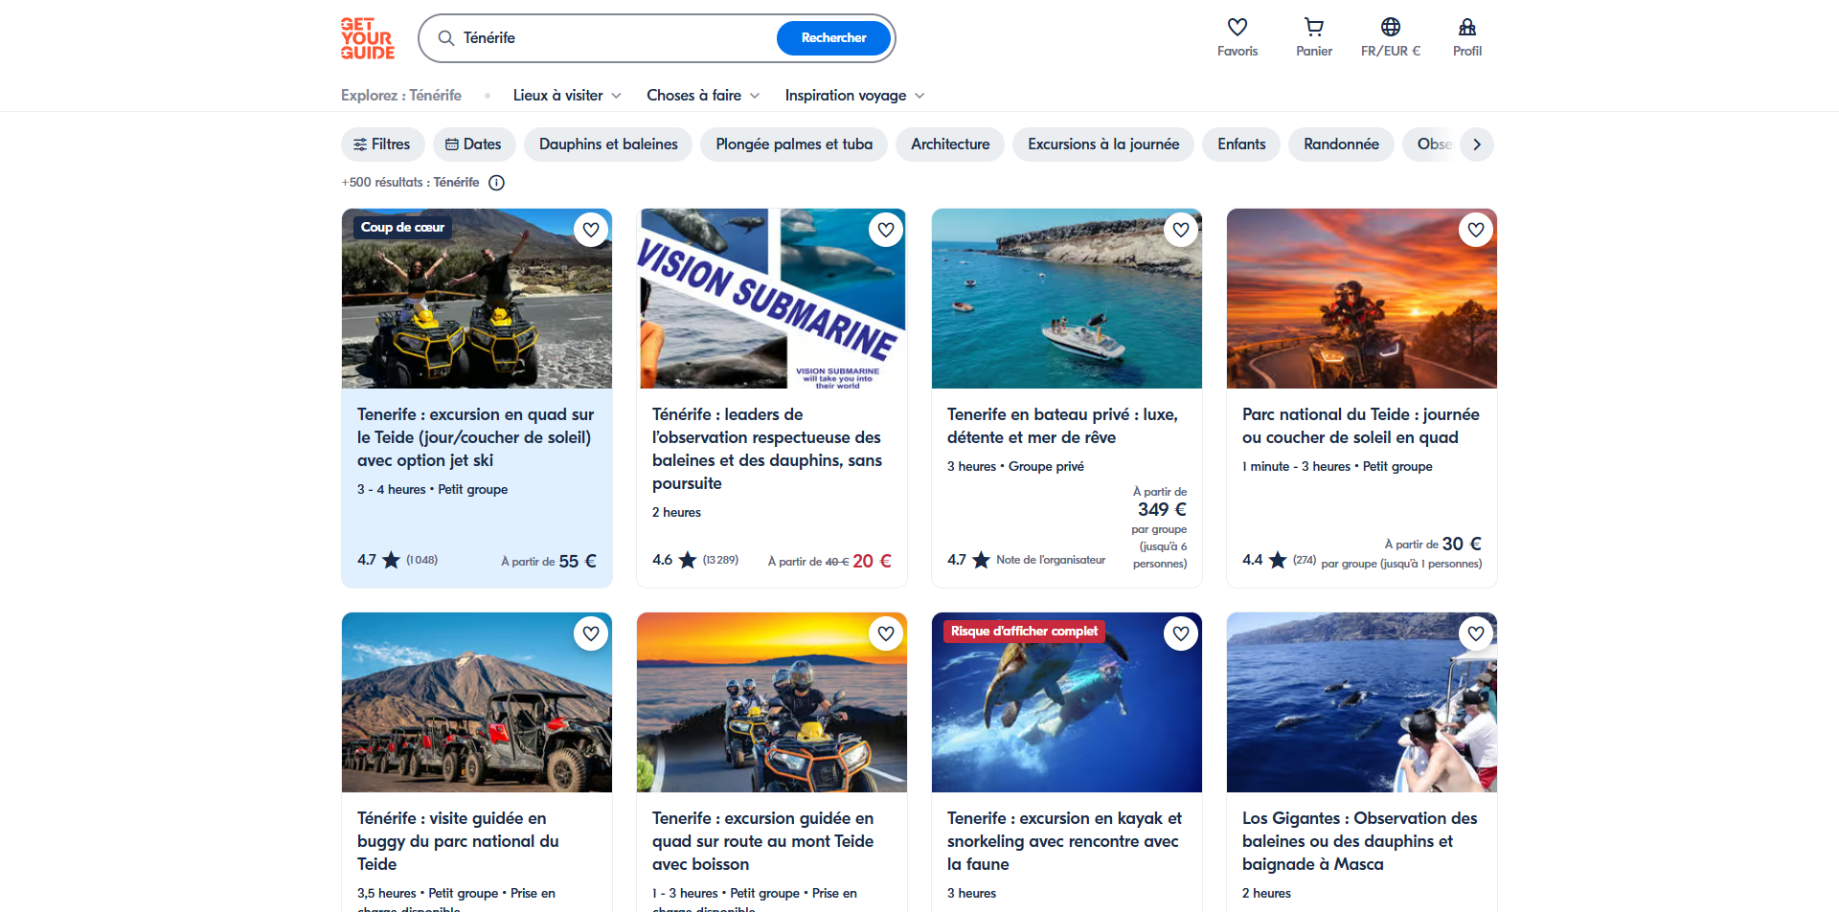Click the Ténérife search input field

[x=613, y=38]
